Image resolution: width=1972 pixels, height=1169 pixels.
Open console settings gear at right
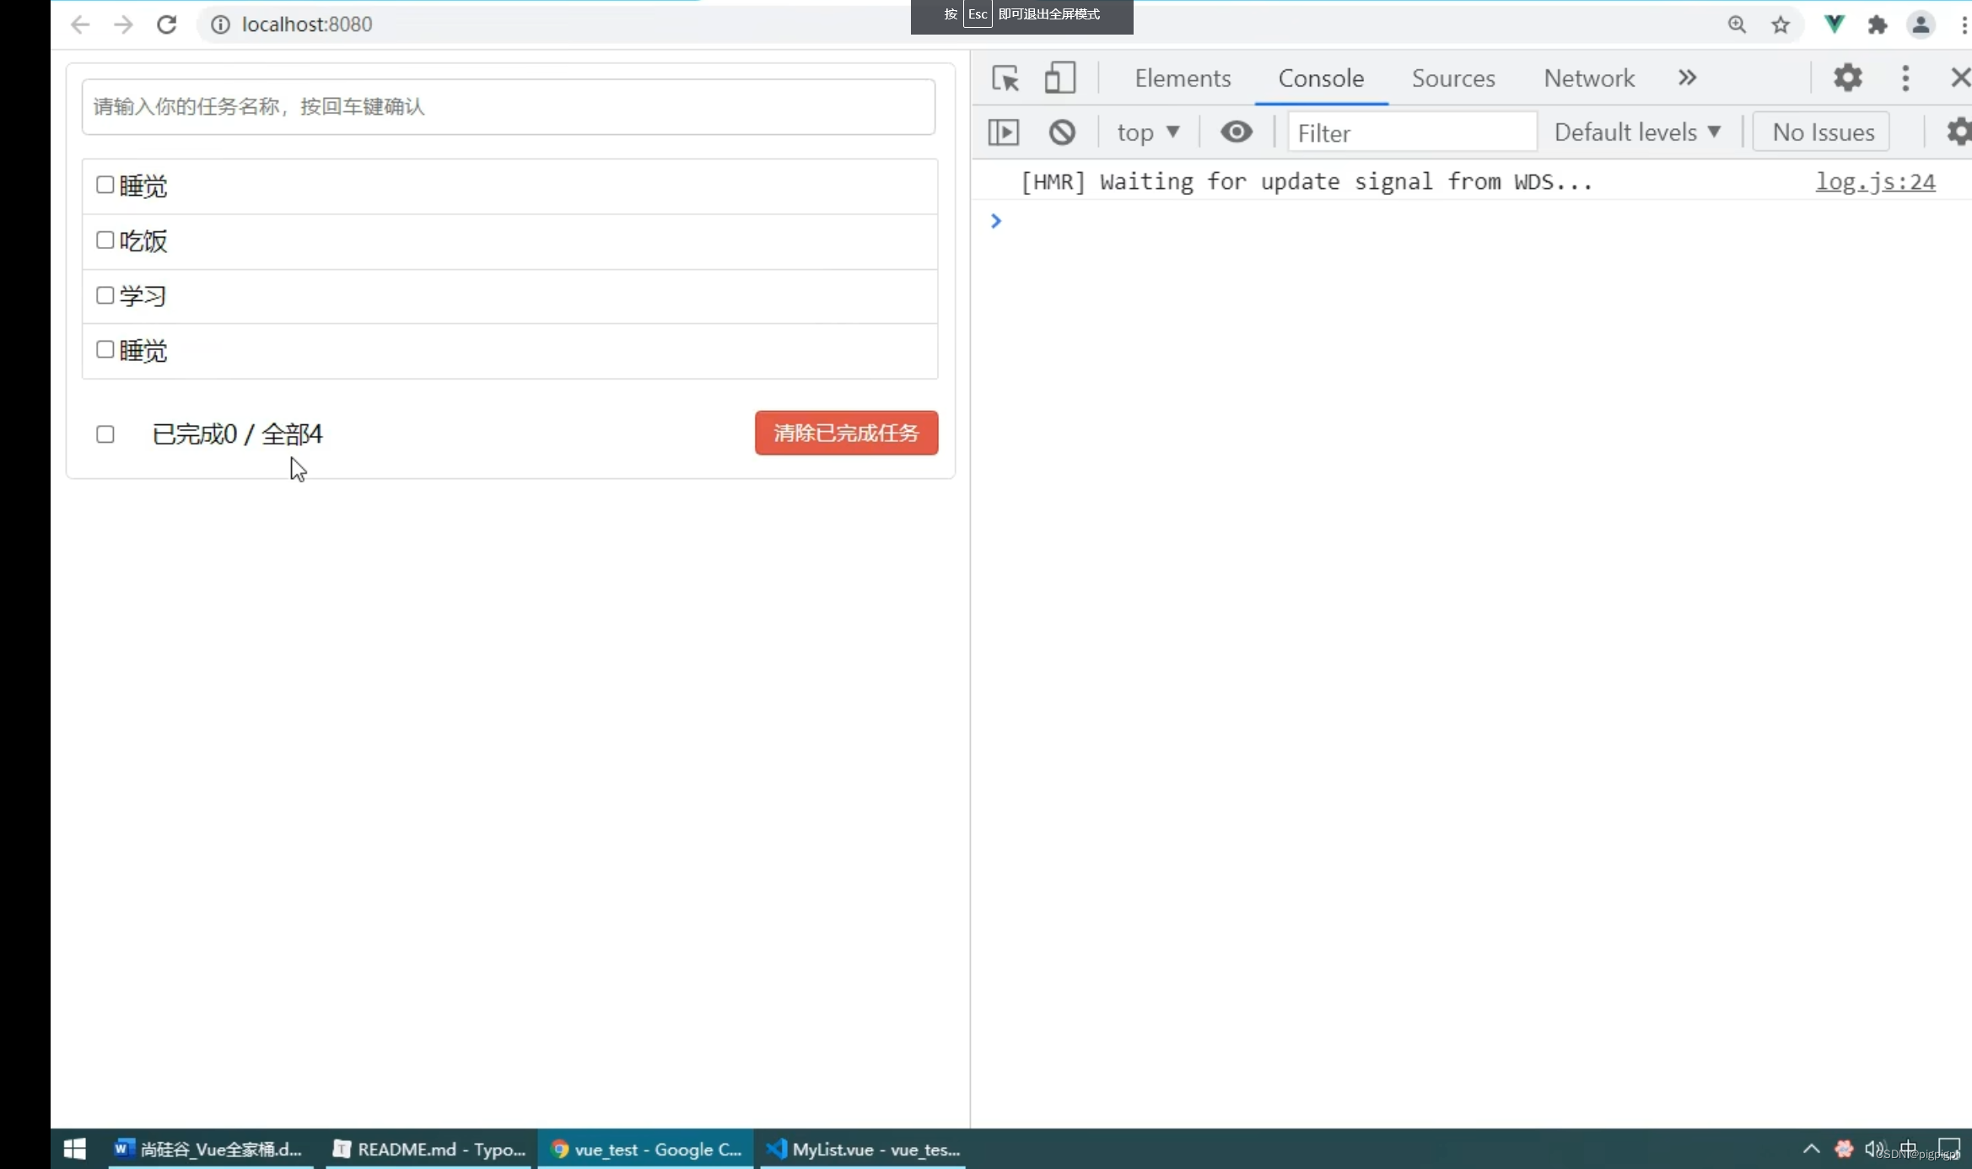(1959, 132)
